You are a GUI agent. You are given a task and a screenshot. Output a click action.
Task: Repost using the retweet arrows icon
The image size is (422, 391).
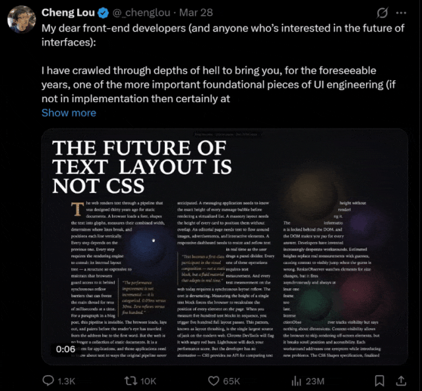tap(131, 380)
